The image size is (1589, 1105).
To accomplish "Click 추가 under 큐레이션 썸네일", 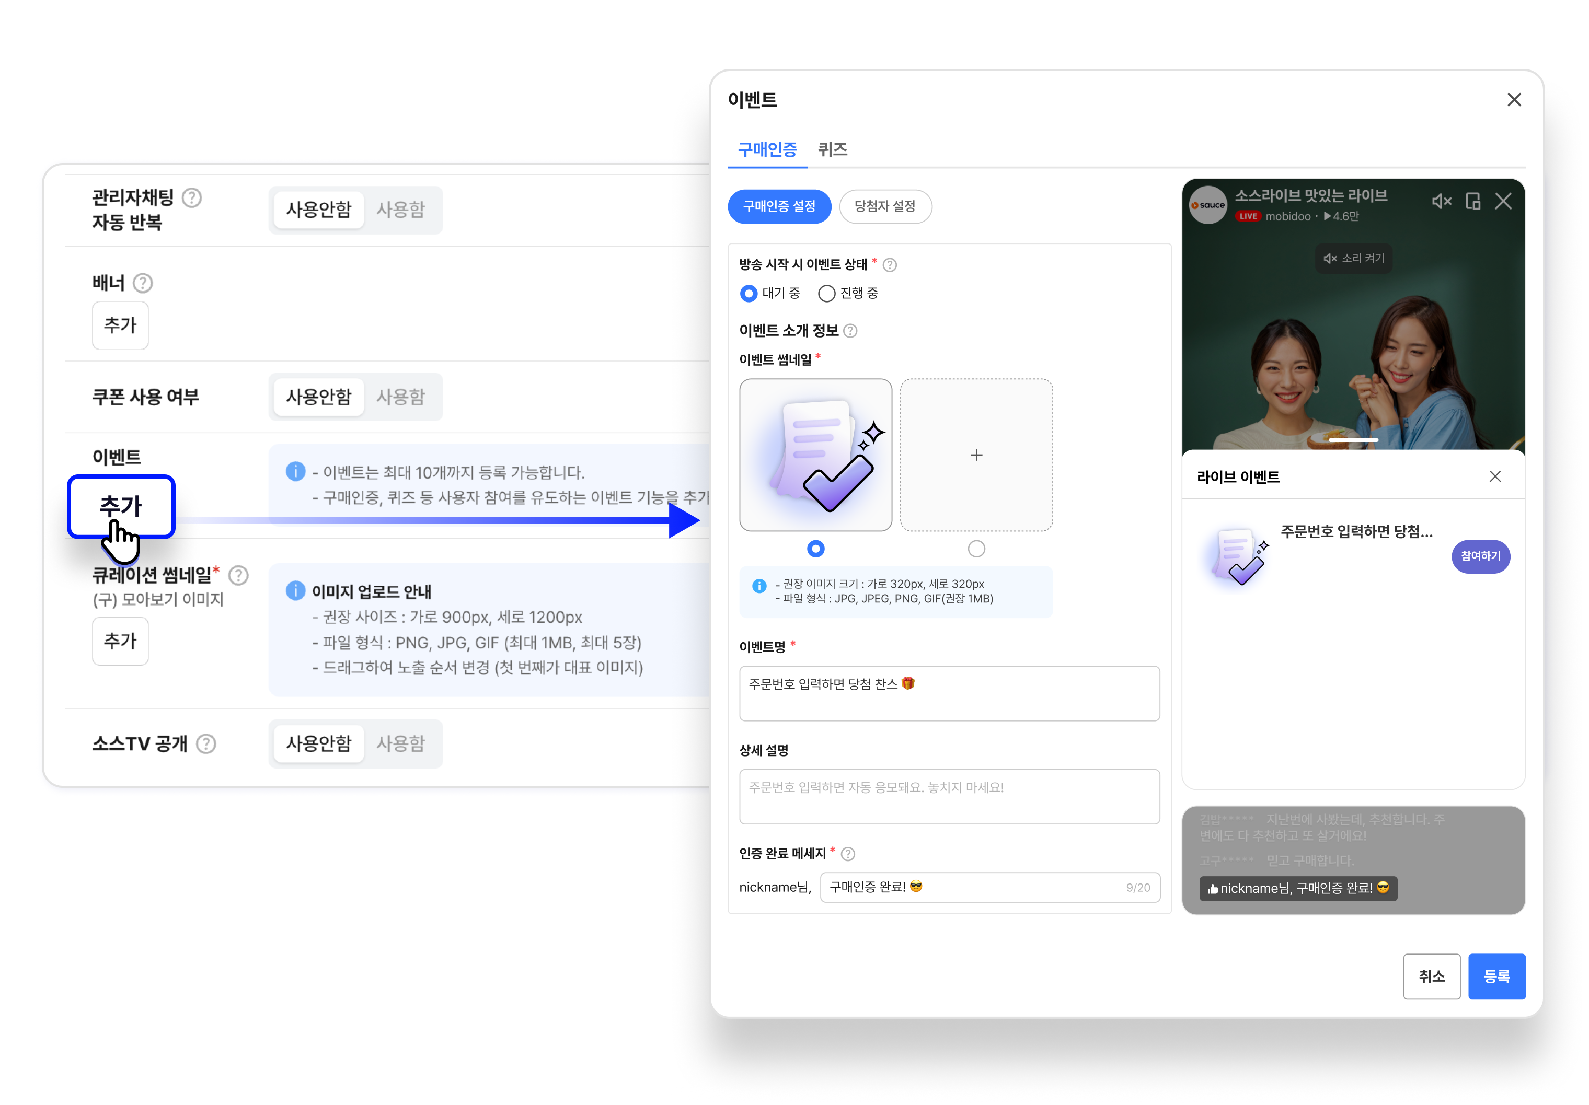I will coord(120,641).
